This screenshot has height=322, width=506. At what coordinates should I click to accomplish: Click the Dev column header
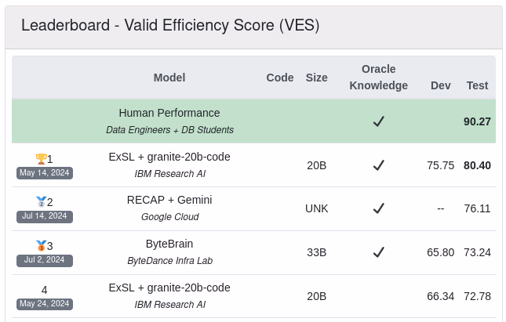pyautogui.click(x=441, y=85)
